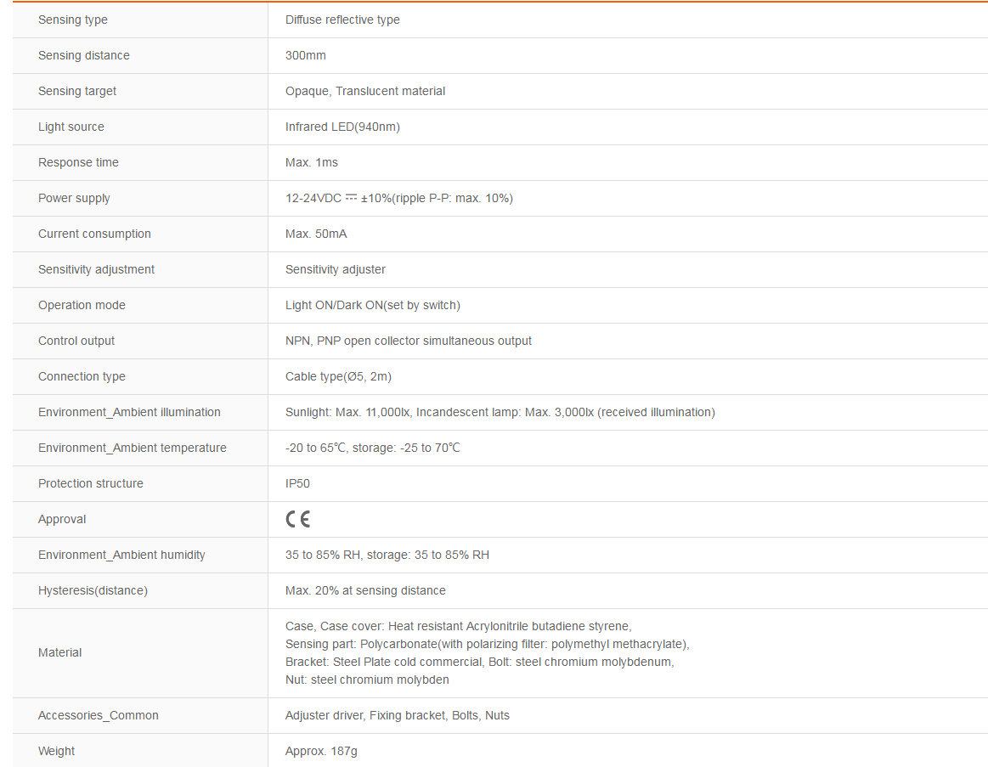
Task: Click the Opaque, Translucent material text
Action: pos(364,91)
